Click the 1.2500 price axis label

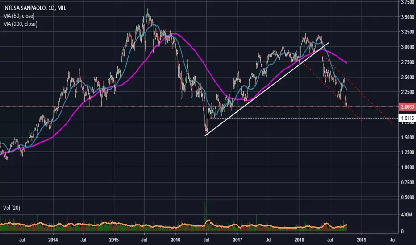[x=407, y=152]
